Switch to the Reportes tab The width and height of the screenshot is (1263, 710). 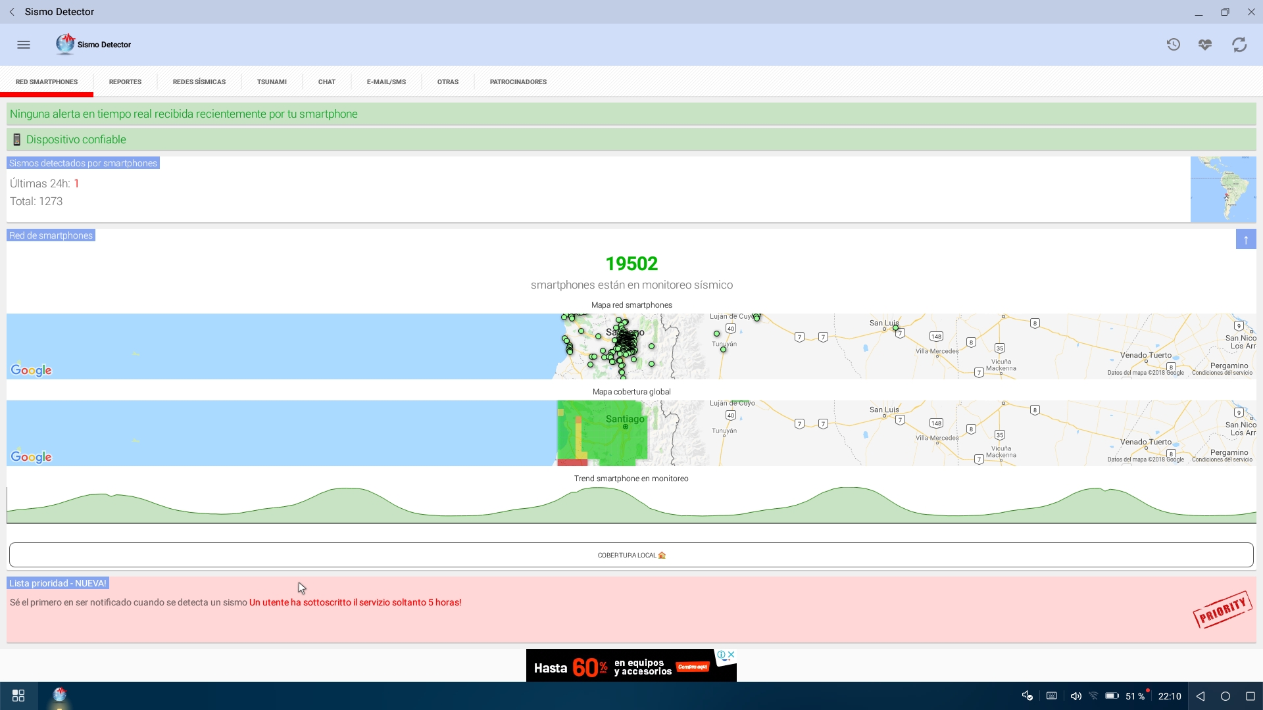125,82
